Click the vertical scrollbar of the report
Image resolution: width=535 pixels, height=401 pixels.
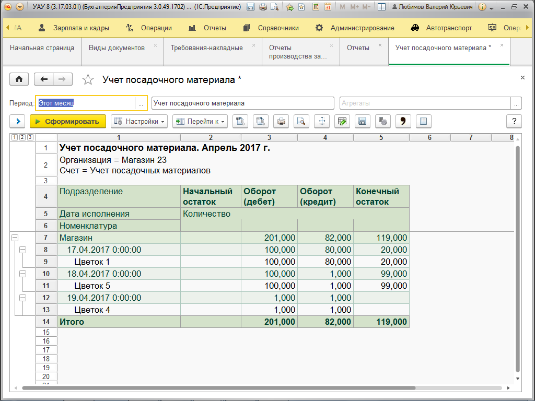pos(517,259)
